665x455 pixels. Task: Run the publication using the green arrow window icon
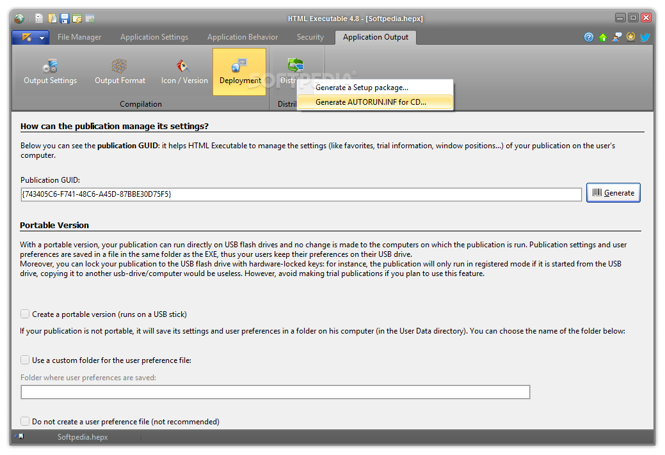click(x=90, y=18)
